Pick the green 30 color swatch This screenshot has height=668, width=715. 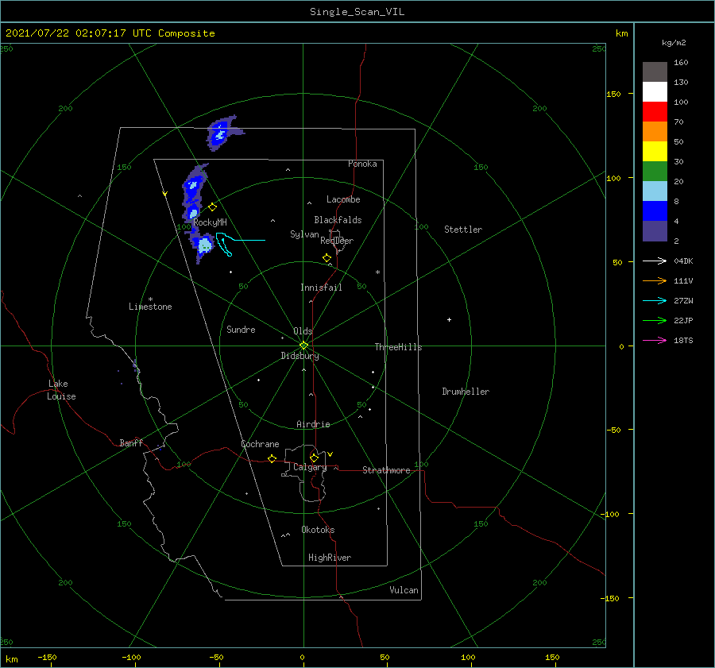[x=655, y=171]
